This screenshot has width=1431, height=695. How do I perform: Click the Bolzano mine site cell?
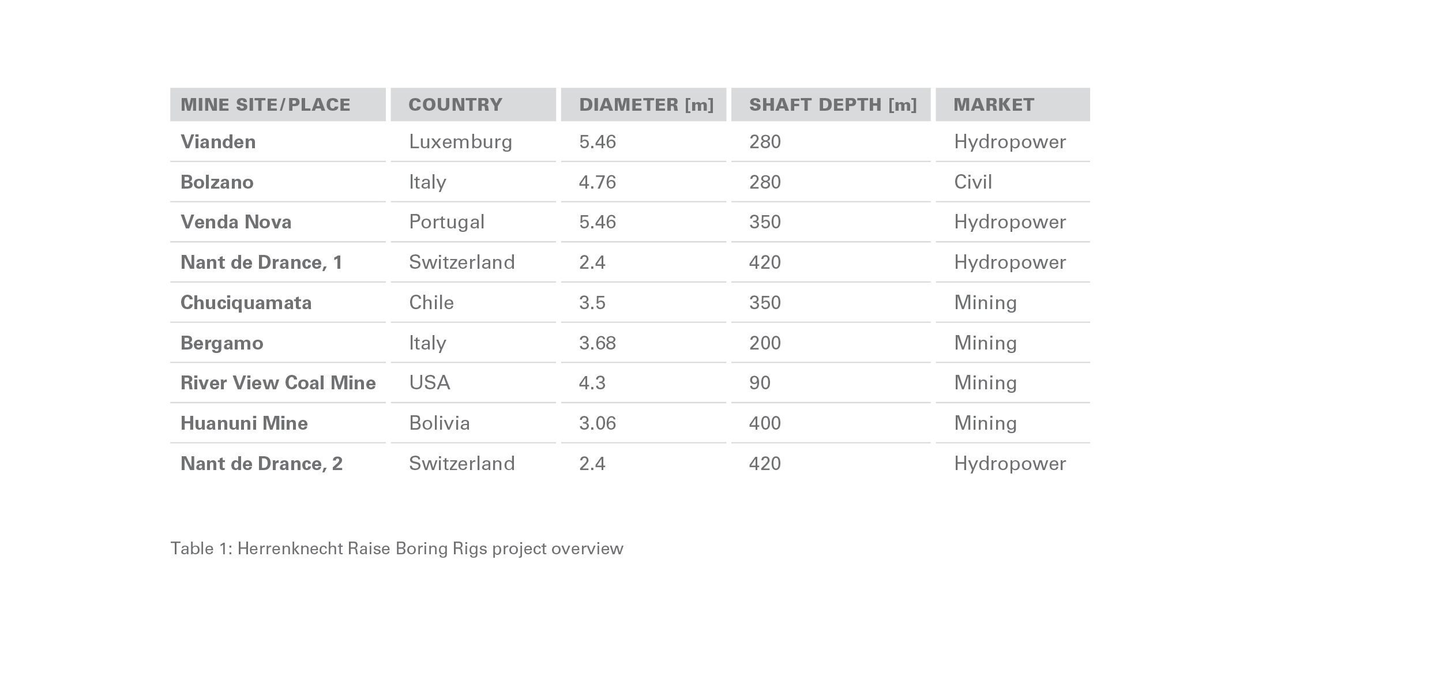217,182
